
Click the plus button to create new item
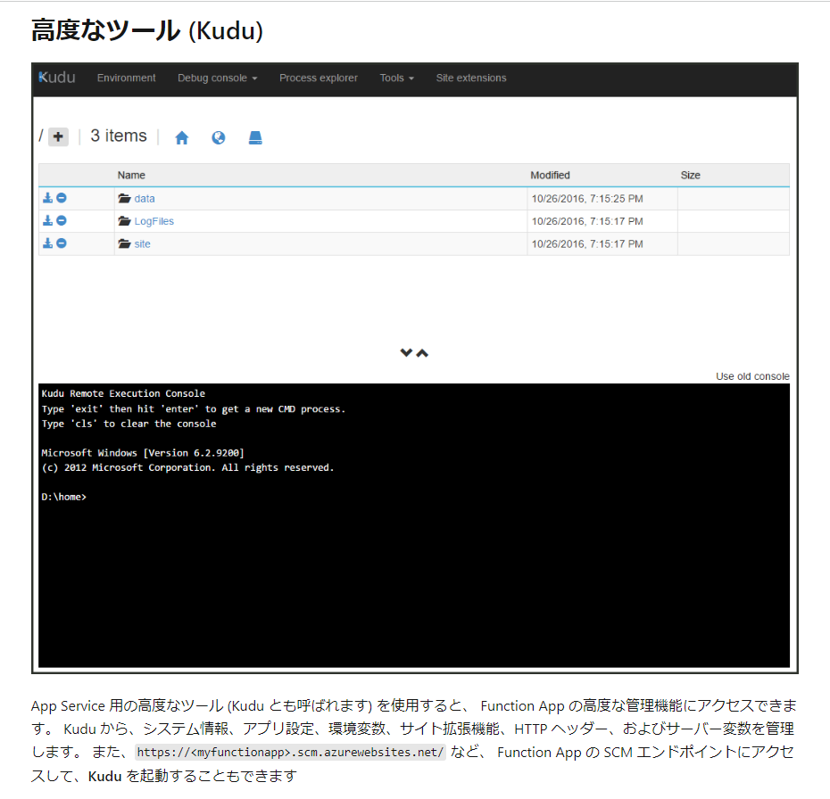click(57, 136)
